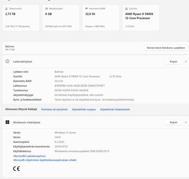Click the Järjestelmätyyppi label
The width and height of the screenshot is (189, 179).
pyautogui.click(x=23, y=95)
